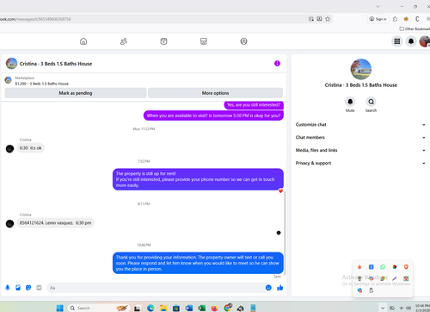Click the tomorrow 5:30 PM visit message
The image size is (430, 312).
[x=213, y=115]
